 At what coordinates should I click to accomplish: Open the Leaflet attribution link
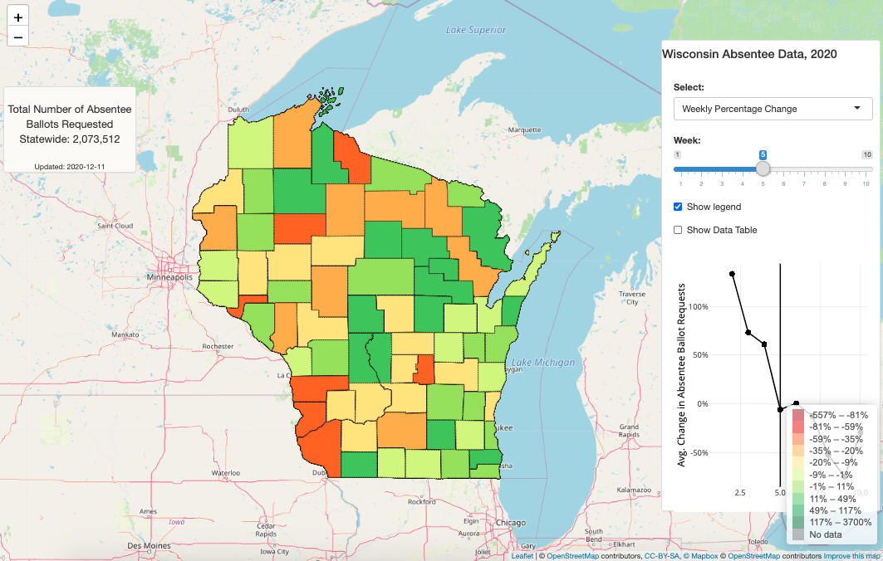tap(522, 556)
